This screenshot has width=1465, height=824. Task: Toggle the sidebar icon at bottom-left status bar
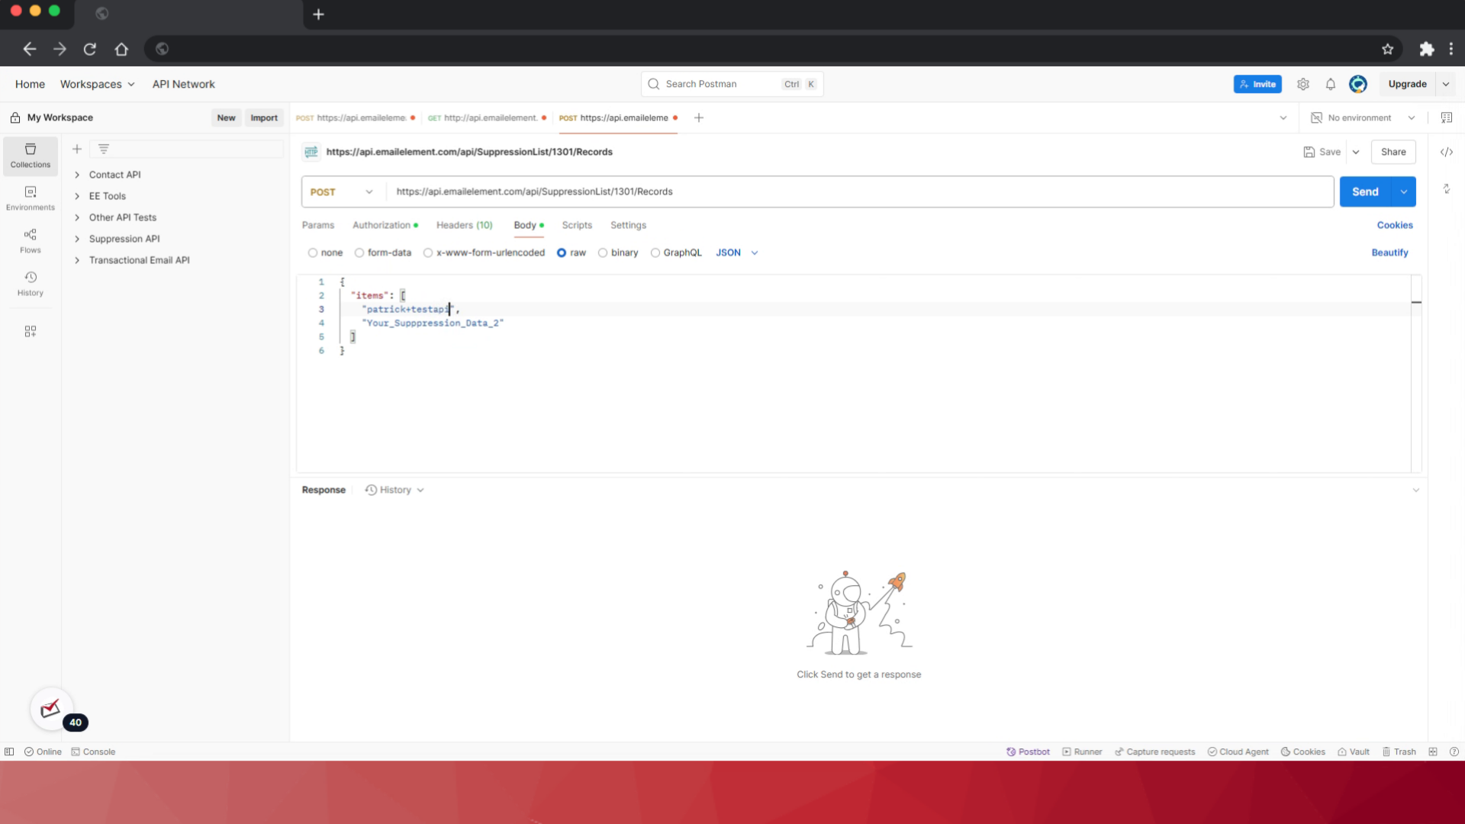point(9,752)
